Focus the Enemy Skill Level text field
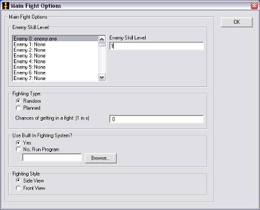 point(157,46)
